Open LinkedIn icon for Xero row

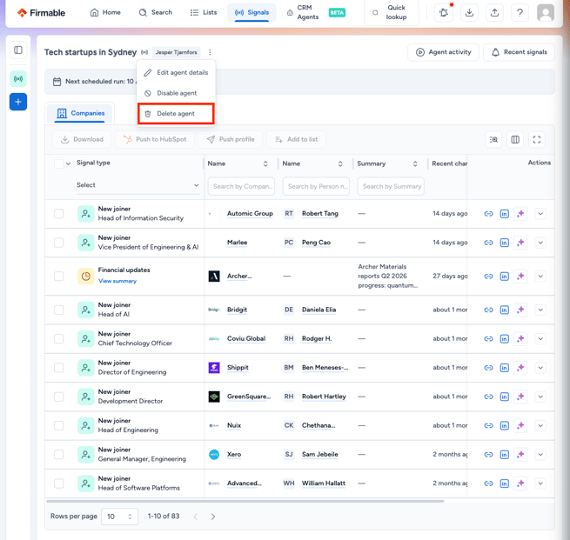pyautogui.click(x=504, y=455)
